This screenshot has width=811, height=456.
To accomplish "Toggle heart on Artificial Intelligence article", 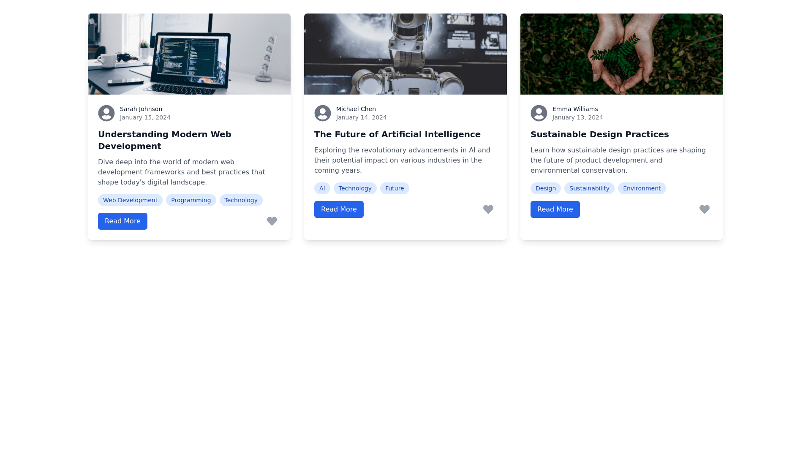I will point(488,209).
